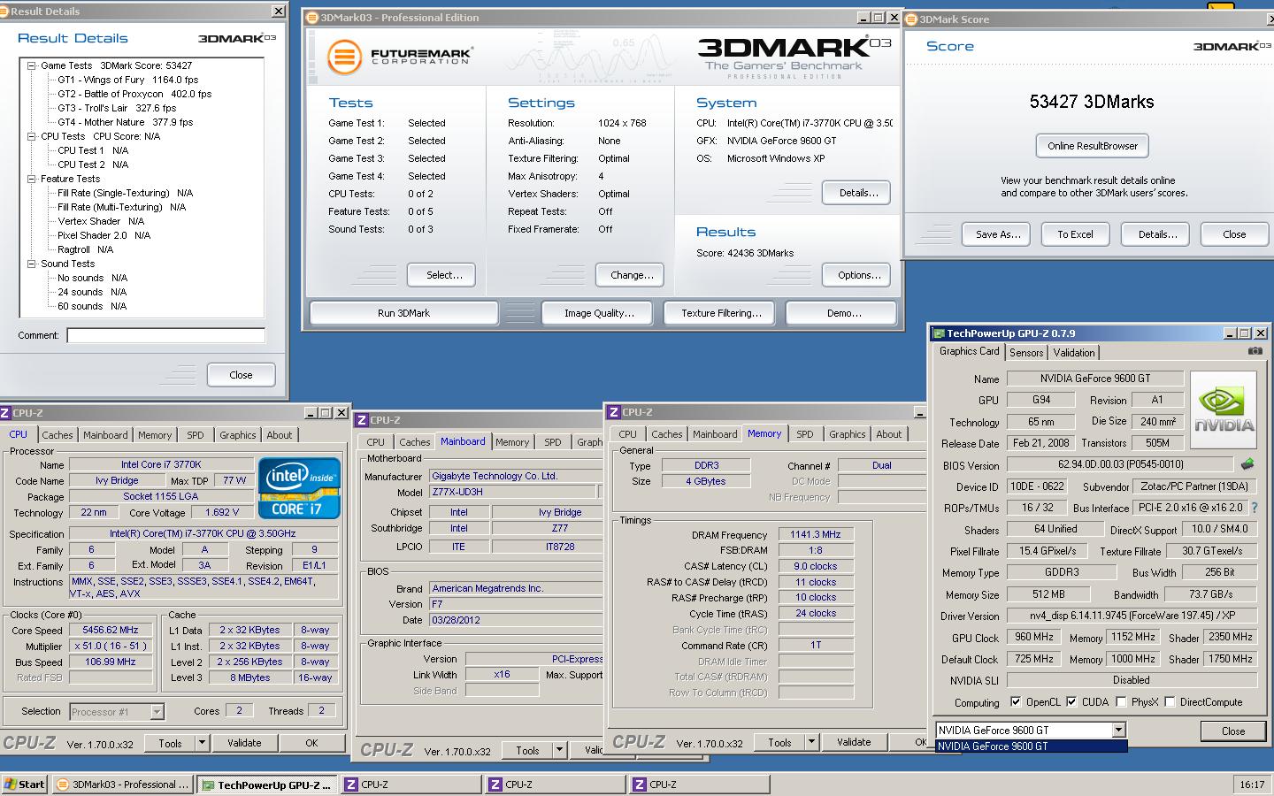
Task: Click OK button in the CPU-Z CPU window
Action: click(311, 743)
